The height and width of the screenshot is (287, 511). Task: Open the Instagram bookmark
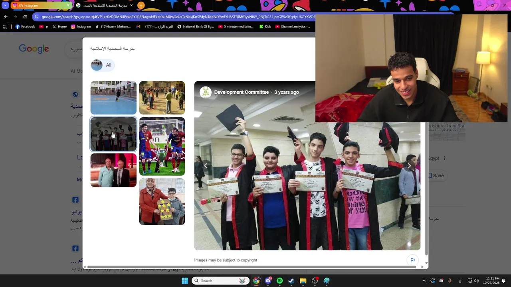[81, 27]
